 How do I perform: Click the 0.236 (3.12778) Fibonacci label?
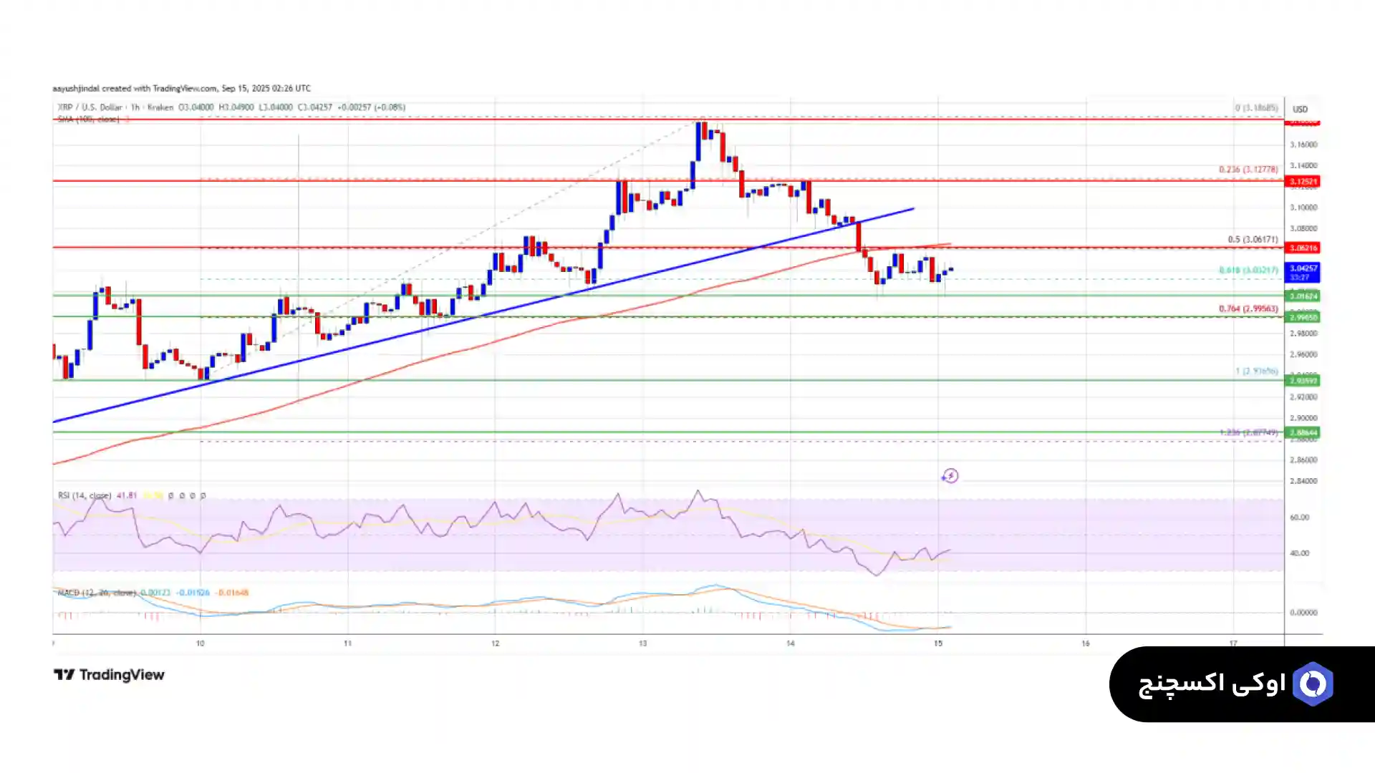1248,170
